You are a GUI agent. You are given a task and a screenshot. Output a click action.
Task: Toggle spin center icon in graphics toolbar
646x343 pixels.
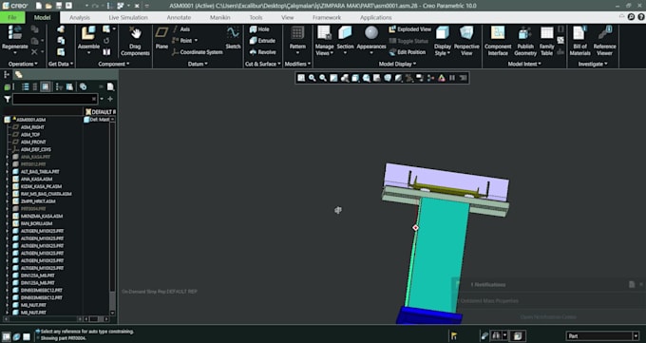tap(430, 78)
